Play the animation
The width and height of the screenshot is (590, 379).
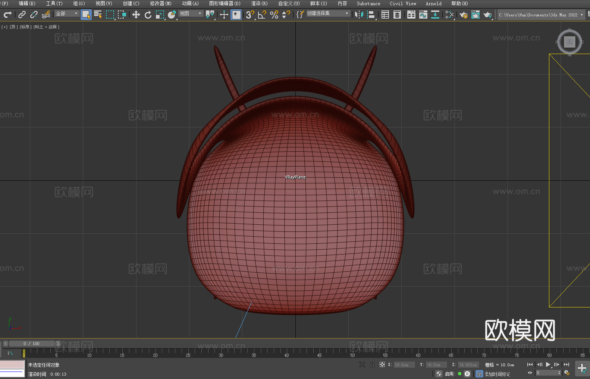(x=548, y=364)
